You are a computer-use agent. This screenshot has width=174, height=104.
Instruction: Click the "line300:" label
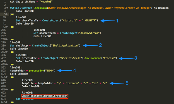(x=22, y=17)
